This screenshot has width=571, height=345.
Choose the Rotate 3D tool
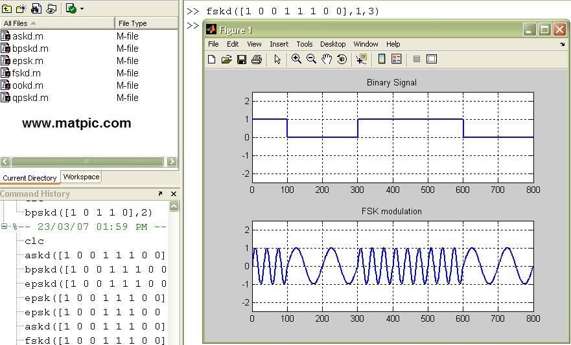tap(342, 59)
